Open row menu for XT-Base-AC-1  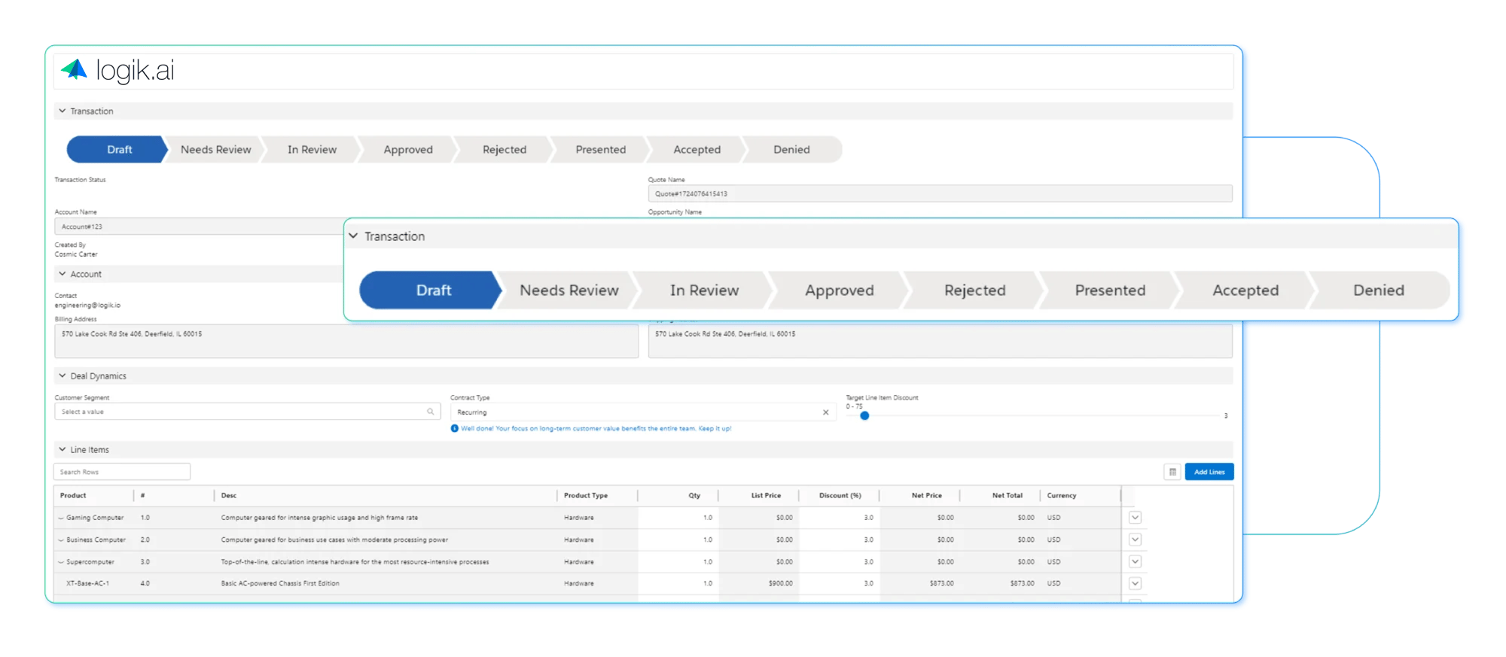pos(1135,583)
